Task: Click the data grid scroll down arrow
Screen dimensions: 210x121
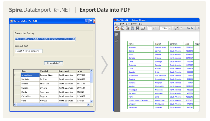Action: coord(92,101)
